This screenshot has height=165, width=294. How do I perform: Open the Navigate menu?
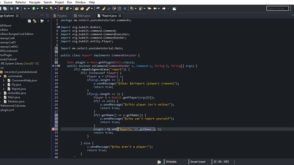click(35, 2)
